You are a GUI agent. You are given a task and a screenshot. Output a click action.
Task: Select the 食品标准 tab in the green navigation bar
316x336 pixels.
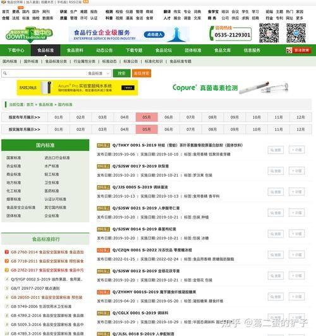click(46, 51)
